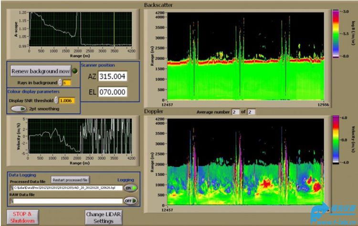This screenshot has height=226, width=358.
Task: Click the Average number current value box
Action: pyautogui.click(x=235, y=112)
